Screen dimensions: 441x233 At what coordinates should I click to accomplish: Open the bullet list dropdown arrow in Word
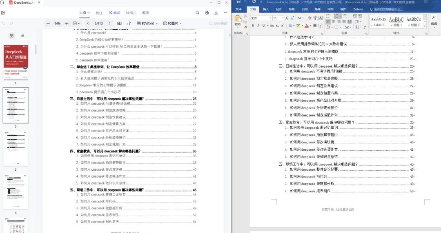[331, 16]
